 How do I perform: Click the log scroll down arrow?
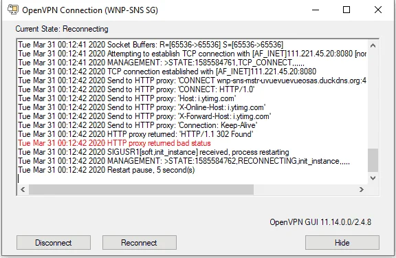[373, 178]
